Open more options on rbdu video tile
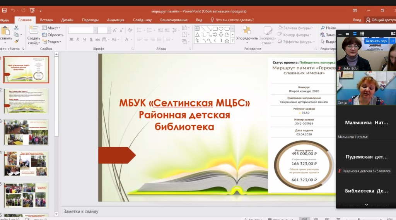Image resolution: width=396 pixels, height=220 pixels. click(x=392, y=41)
